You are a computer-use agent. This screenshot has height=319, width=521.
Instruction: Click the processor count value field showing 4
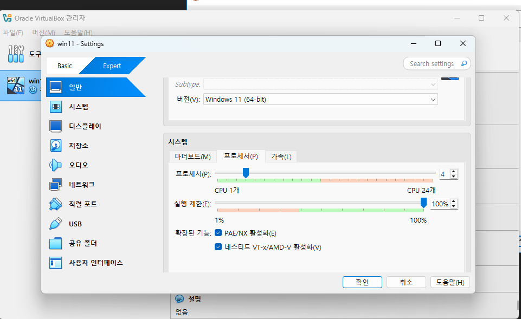[445, 174]
